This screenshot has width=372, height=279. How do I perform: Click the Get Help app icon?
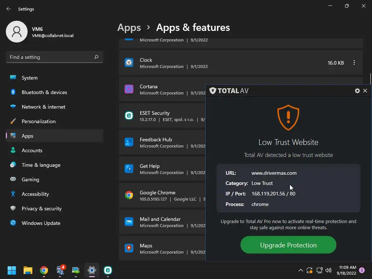(129, 169)
